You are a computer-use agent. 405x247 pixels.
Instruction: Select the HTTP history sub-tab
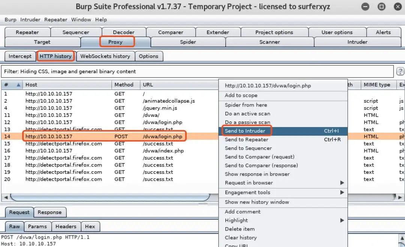click(55, 56)
